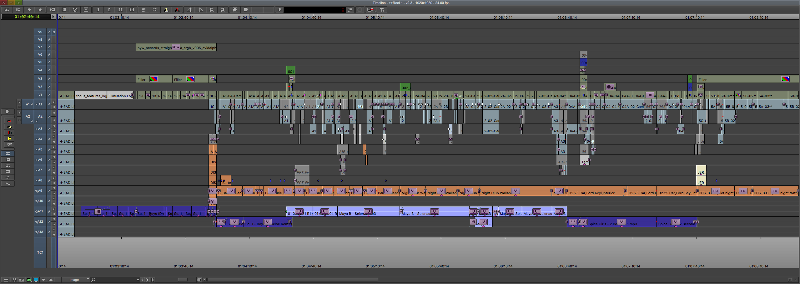The height and width of the screenshot is (284, 800).
Task: Click the find next arrow
Action: point(147,280)
